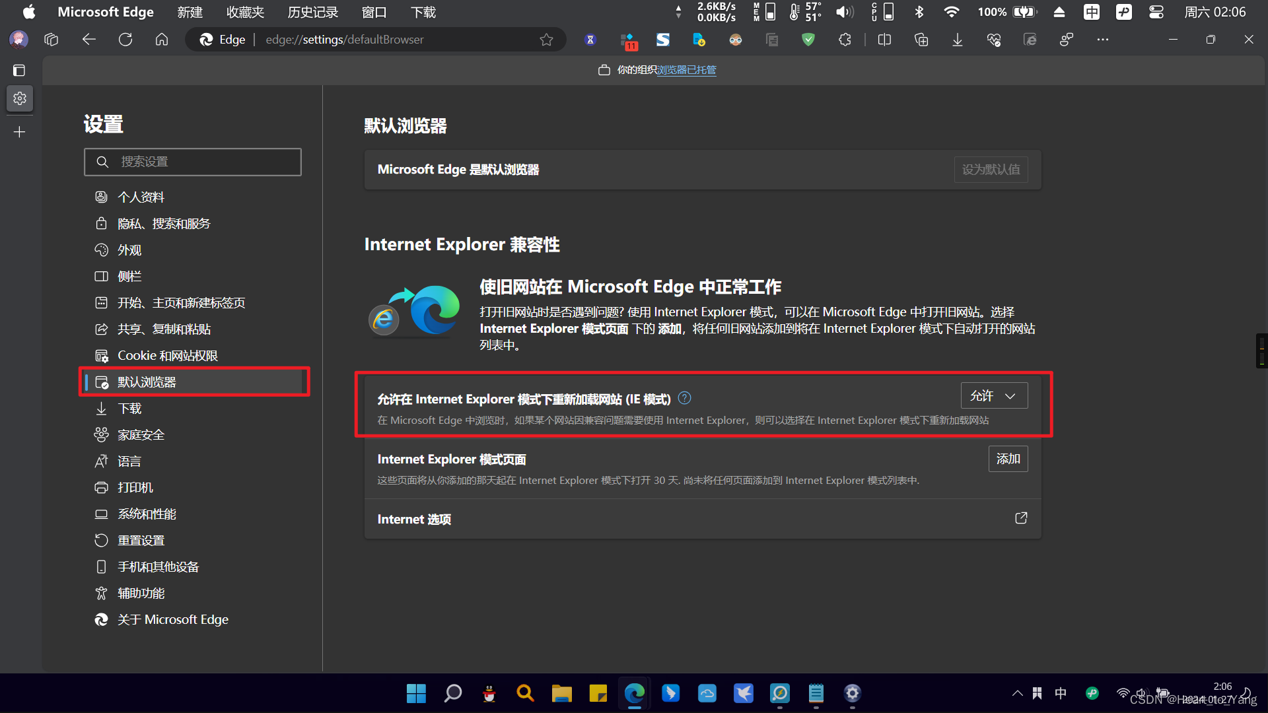Click the 添加 button for IE mode pages
This screenshot has height=713, width=1268.
tap(1008, 458)
